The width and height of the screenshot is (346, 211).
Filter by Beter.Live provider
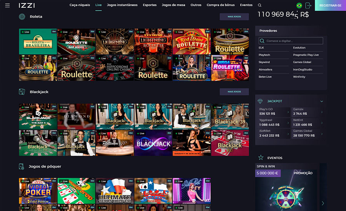[265, 77]
